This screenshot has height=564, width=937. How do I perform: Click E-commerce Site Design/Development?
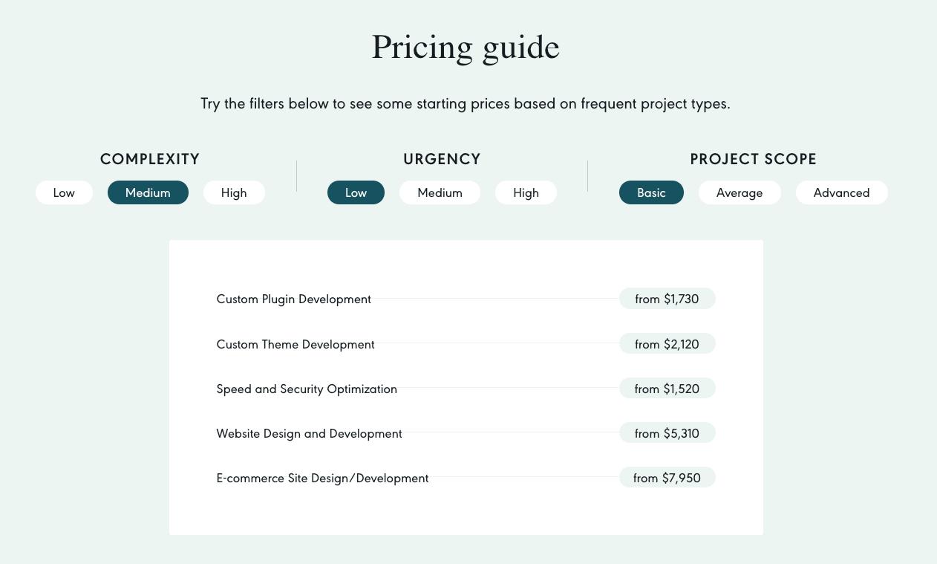(x=322, y=478)
